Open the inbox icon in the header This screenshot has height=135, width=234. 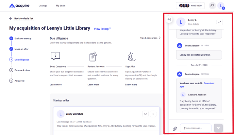(212, 6)
